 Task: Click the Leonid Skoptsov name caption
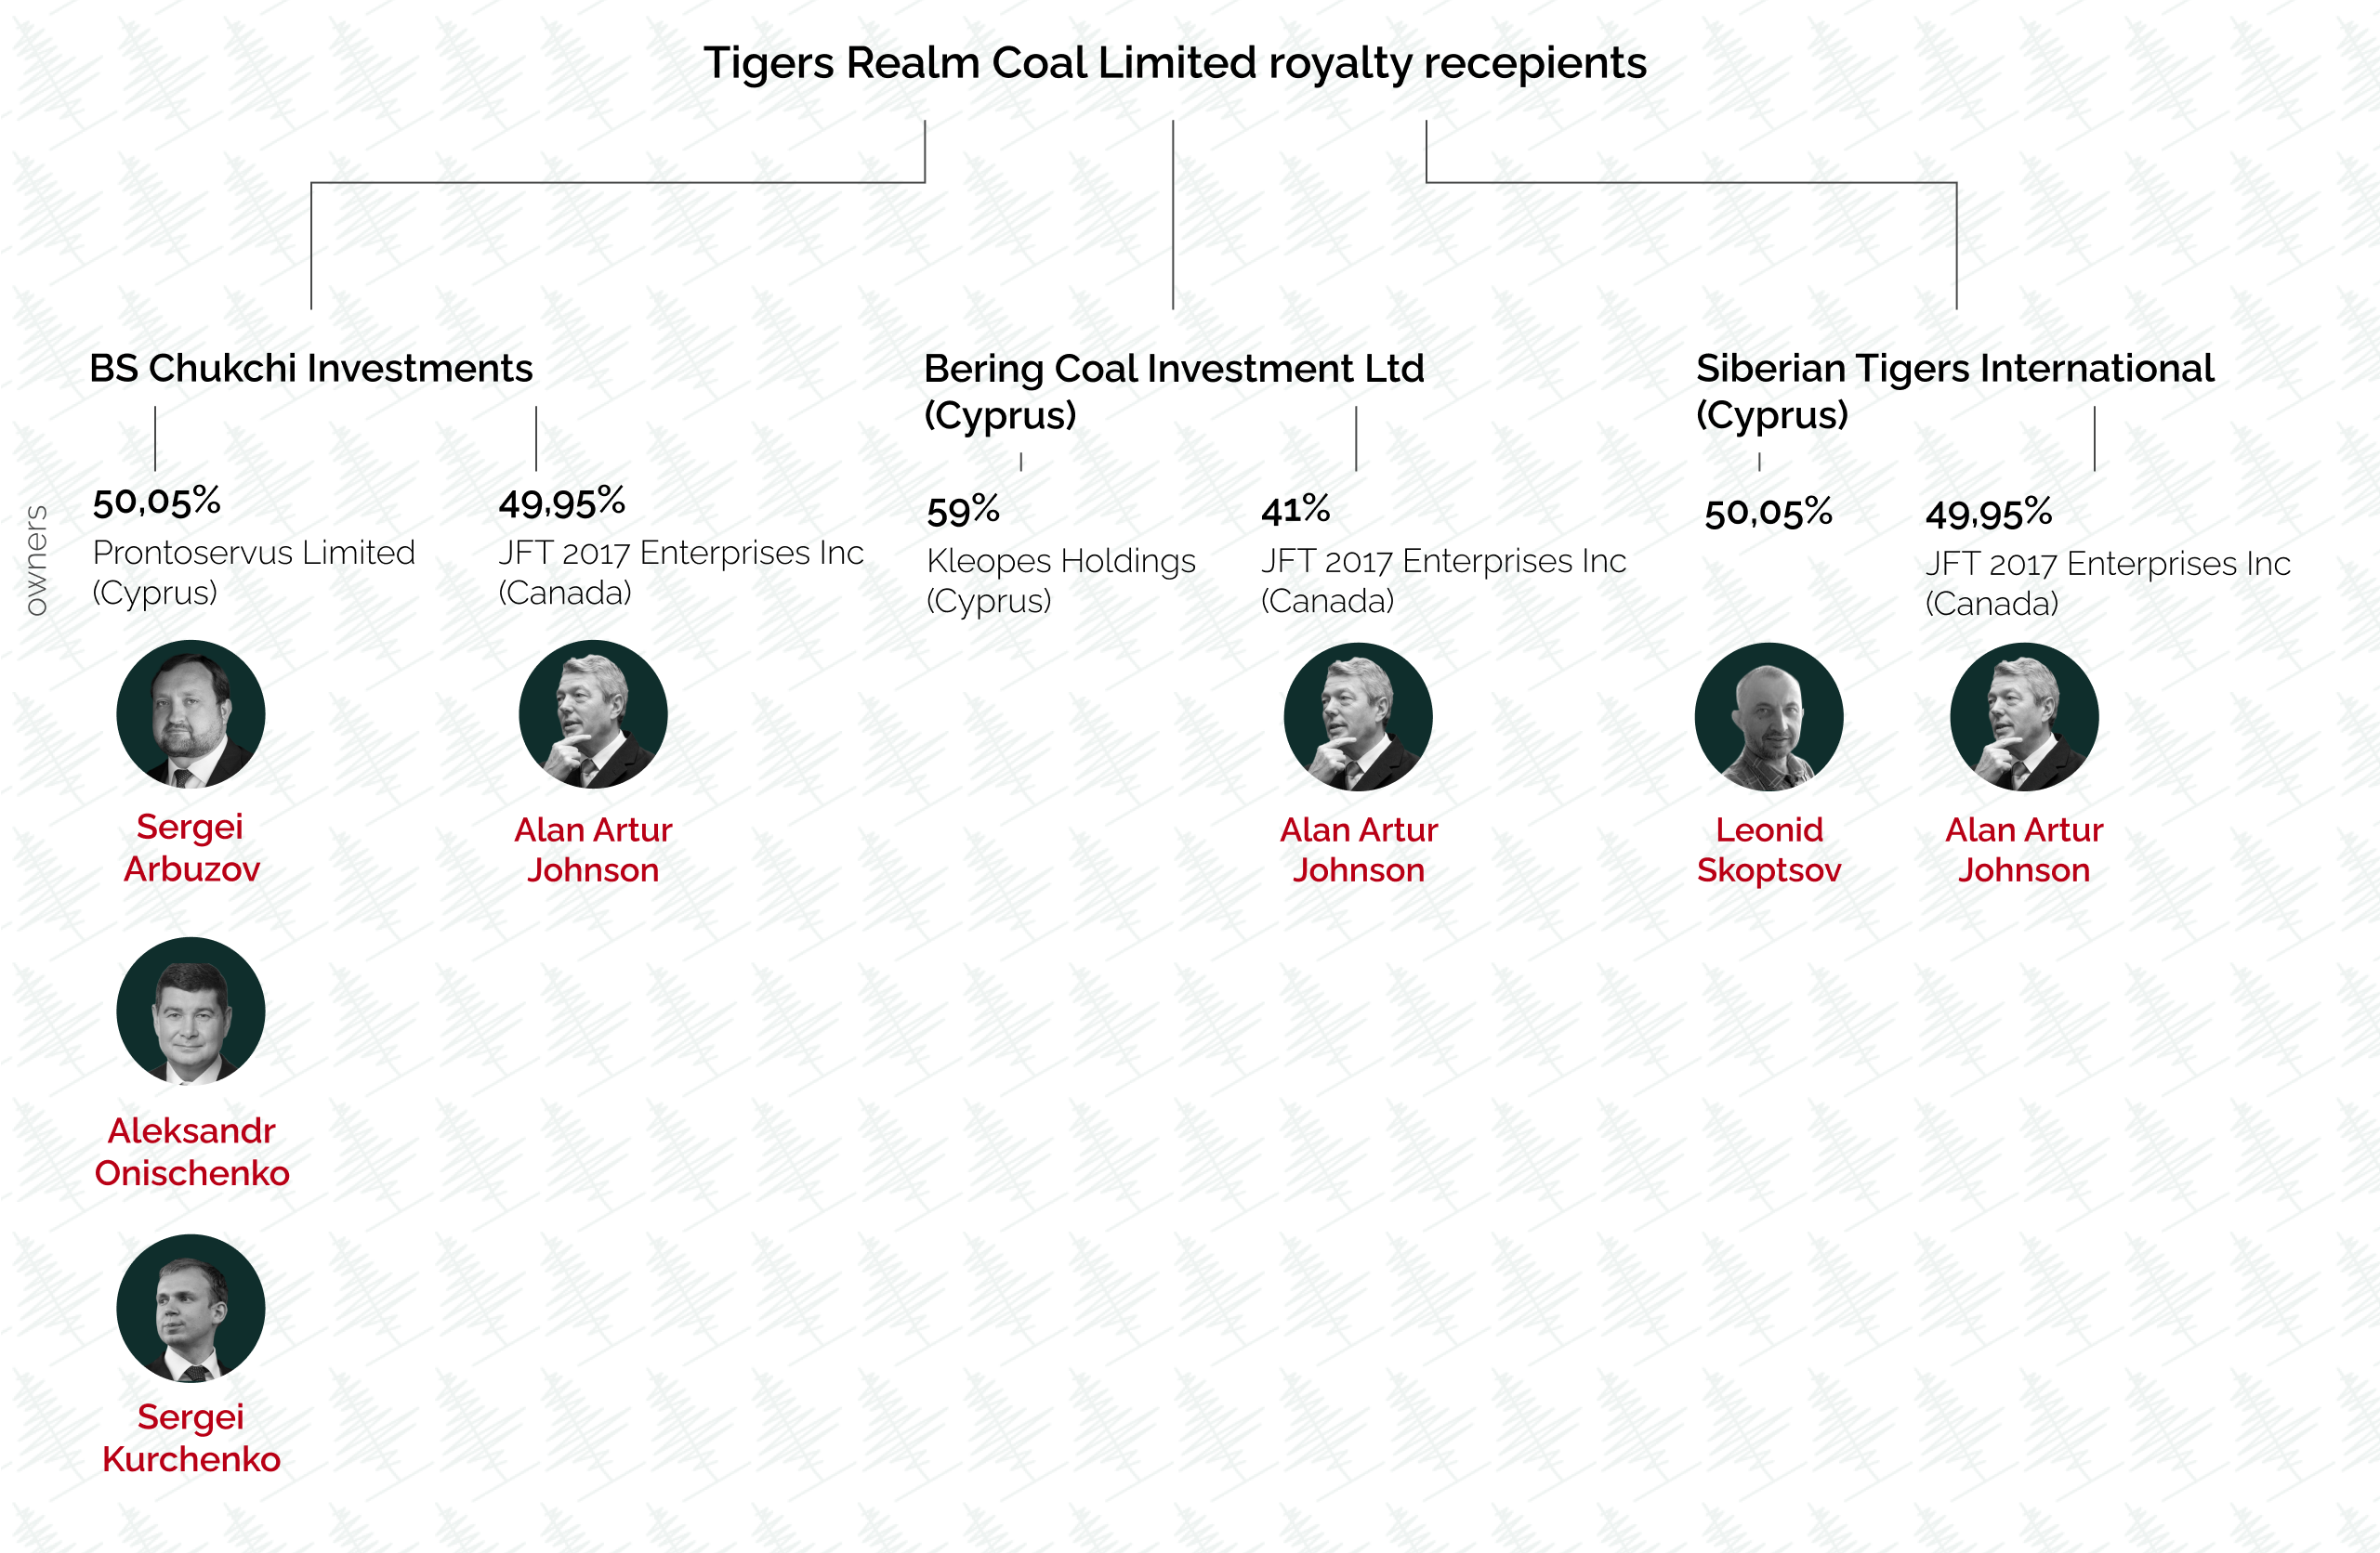pyautogui.click(x=1769, y=850)
